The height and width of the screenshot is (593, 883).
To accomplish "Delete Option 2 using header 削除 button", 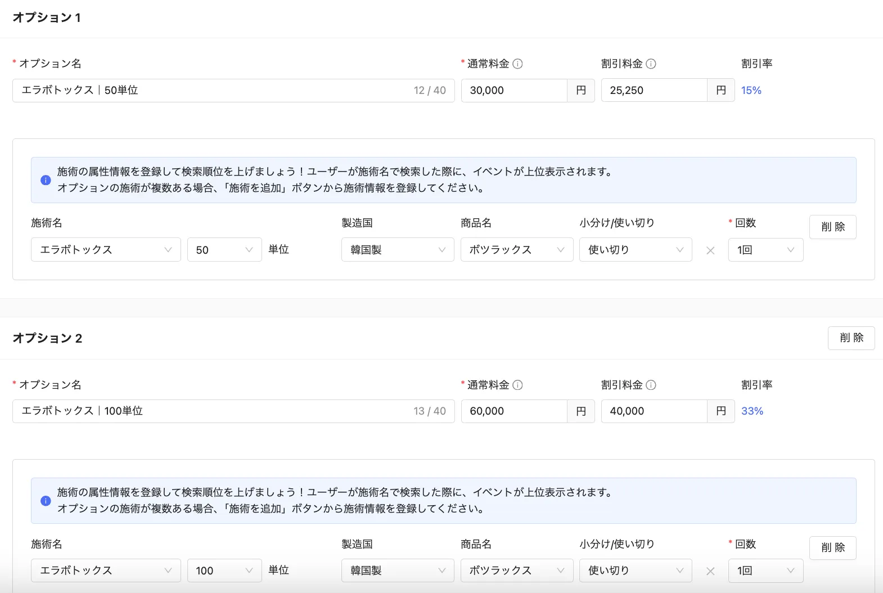I will coord(852,338).
